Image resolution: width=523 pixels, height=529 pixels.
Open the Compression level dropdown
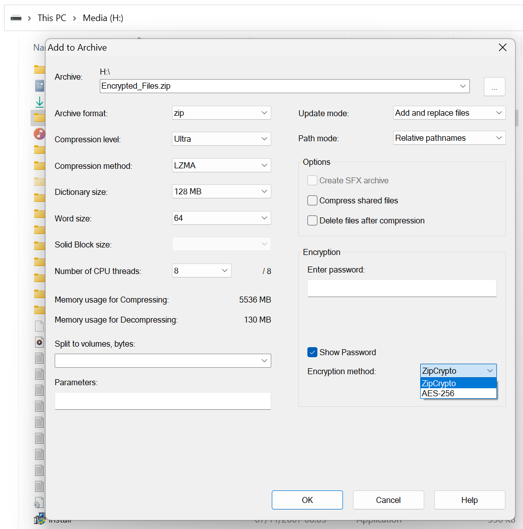click(222, 139)
